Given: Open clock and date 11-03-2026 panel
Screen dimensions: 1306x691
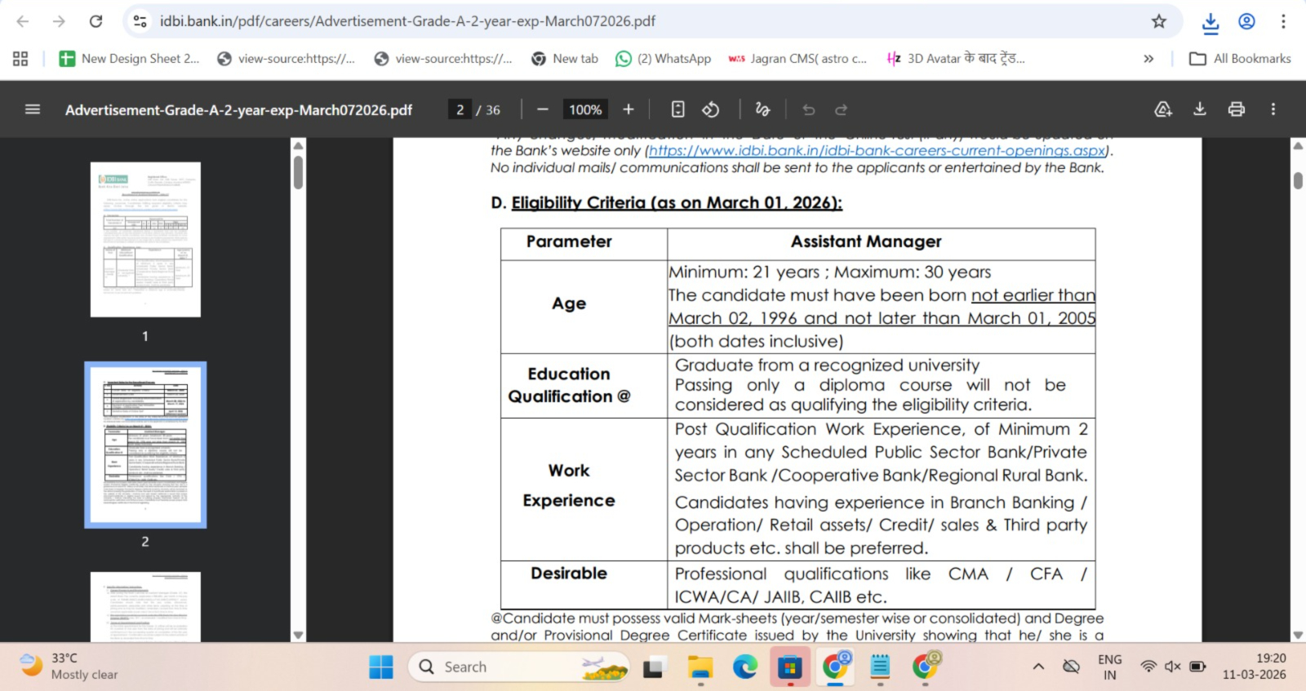Looking at the screenshot, I should pos(1255,667).
